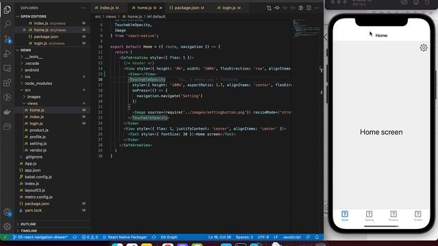Click the open changes icon in editor toolbar
This screenshot has height=246, width=438.
[269, 8]
